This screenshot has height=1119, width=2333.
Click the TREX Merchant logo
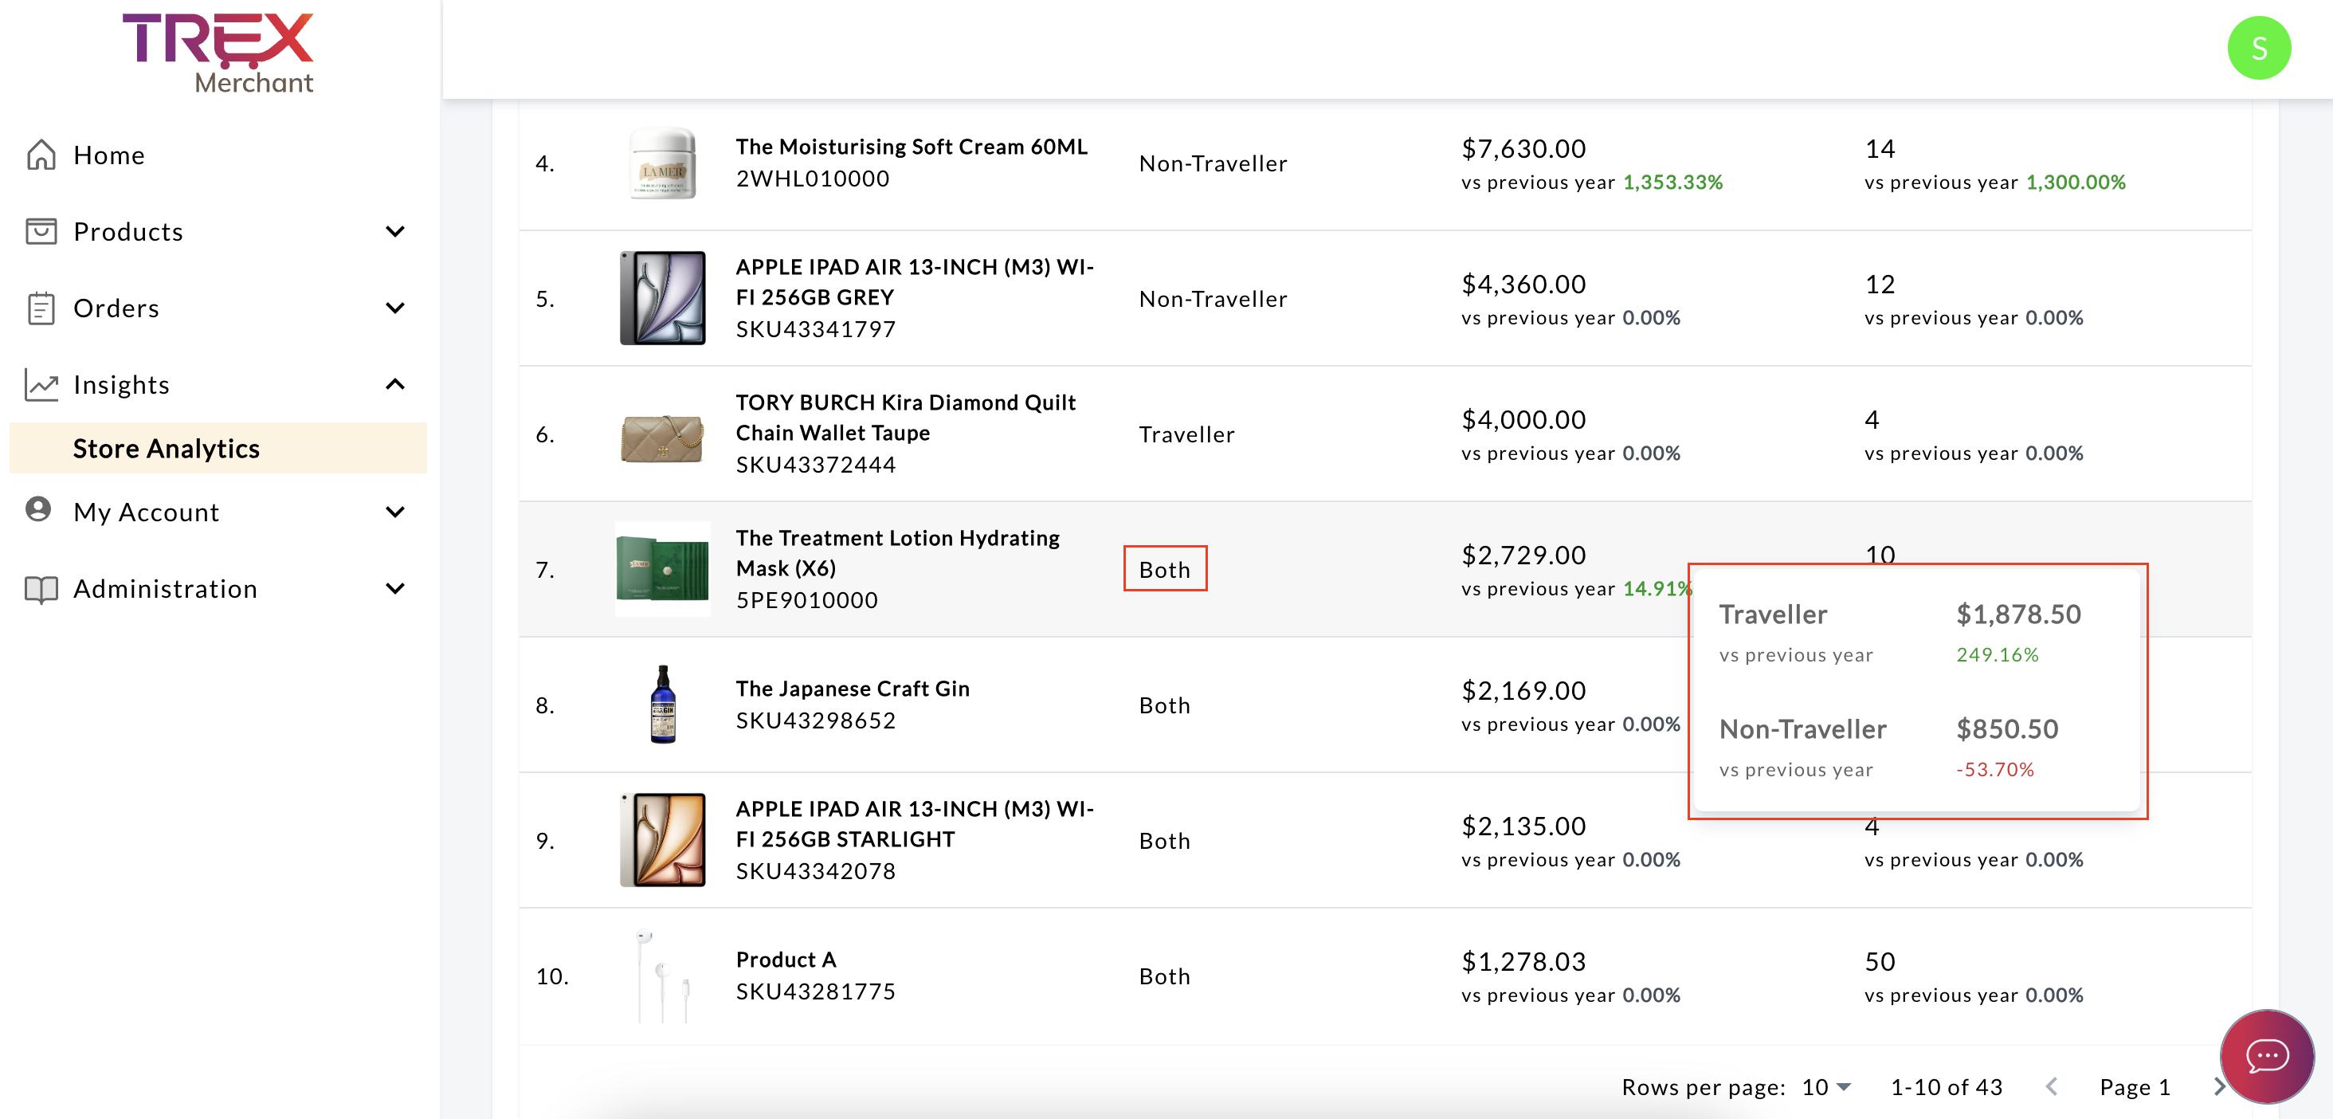click(x=218, y=53)
